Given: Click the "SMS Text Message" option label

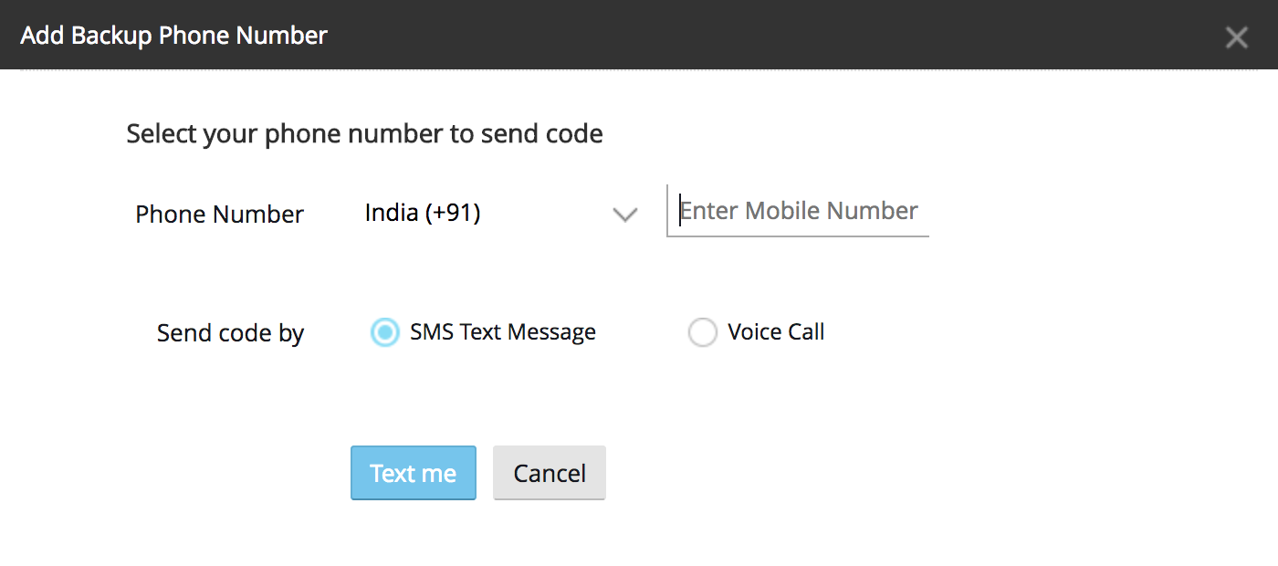Looking at the screenshot, I should [x=502, y=332].
